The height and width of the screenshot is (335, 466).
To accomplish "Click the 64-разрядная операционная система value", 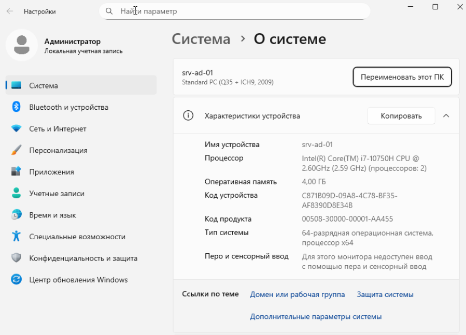I will 368,238.
